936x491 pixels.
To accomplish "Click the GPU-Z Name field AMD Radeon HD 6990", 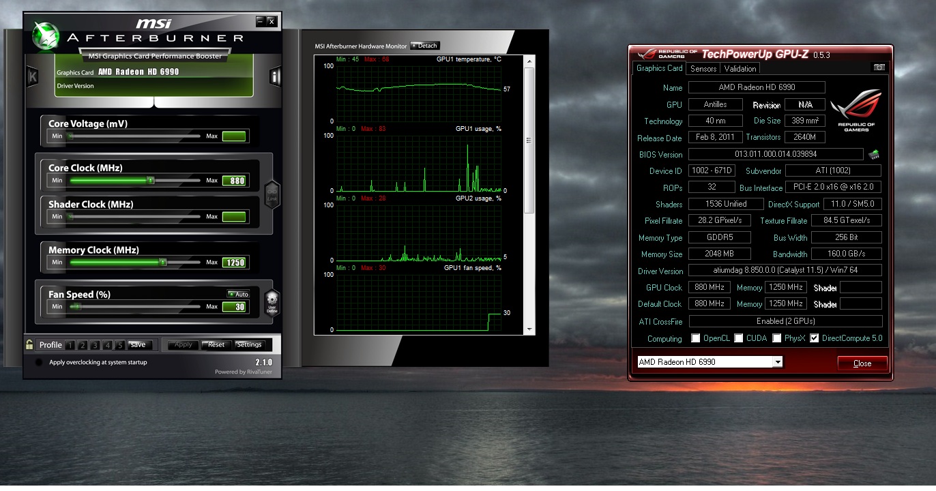I will click(x=757, y=87).
